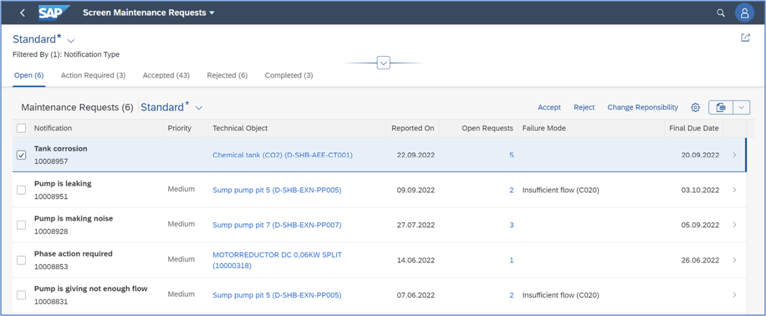Screen dimensions: 766x316
Task: Expand the filter bar with the center chevron
Action: (x=383, y=63)
